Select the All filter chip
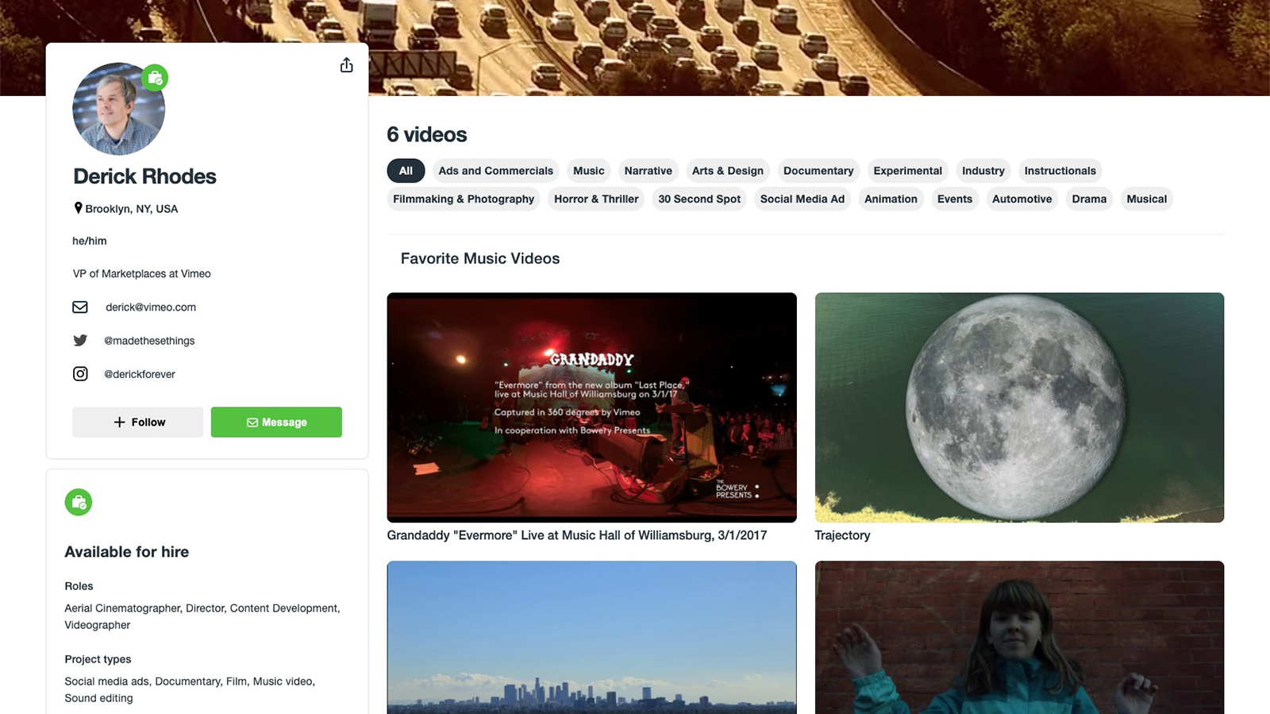The width and height of the screenshot is (1270, 714). 406,171
